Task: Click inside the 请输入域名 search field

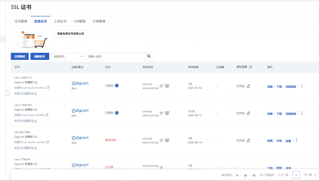Action: [x=115, y=56]
